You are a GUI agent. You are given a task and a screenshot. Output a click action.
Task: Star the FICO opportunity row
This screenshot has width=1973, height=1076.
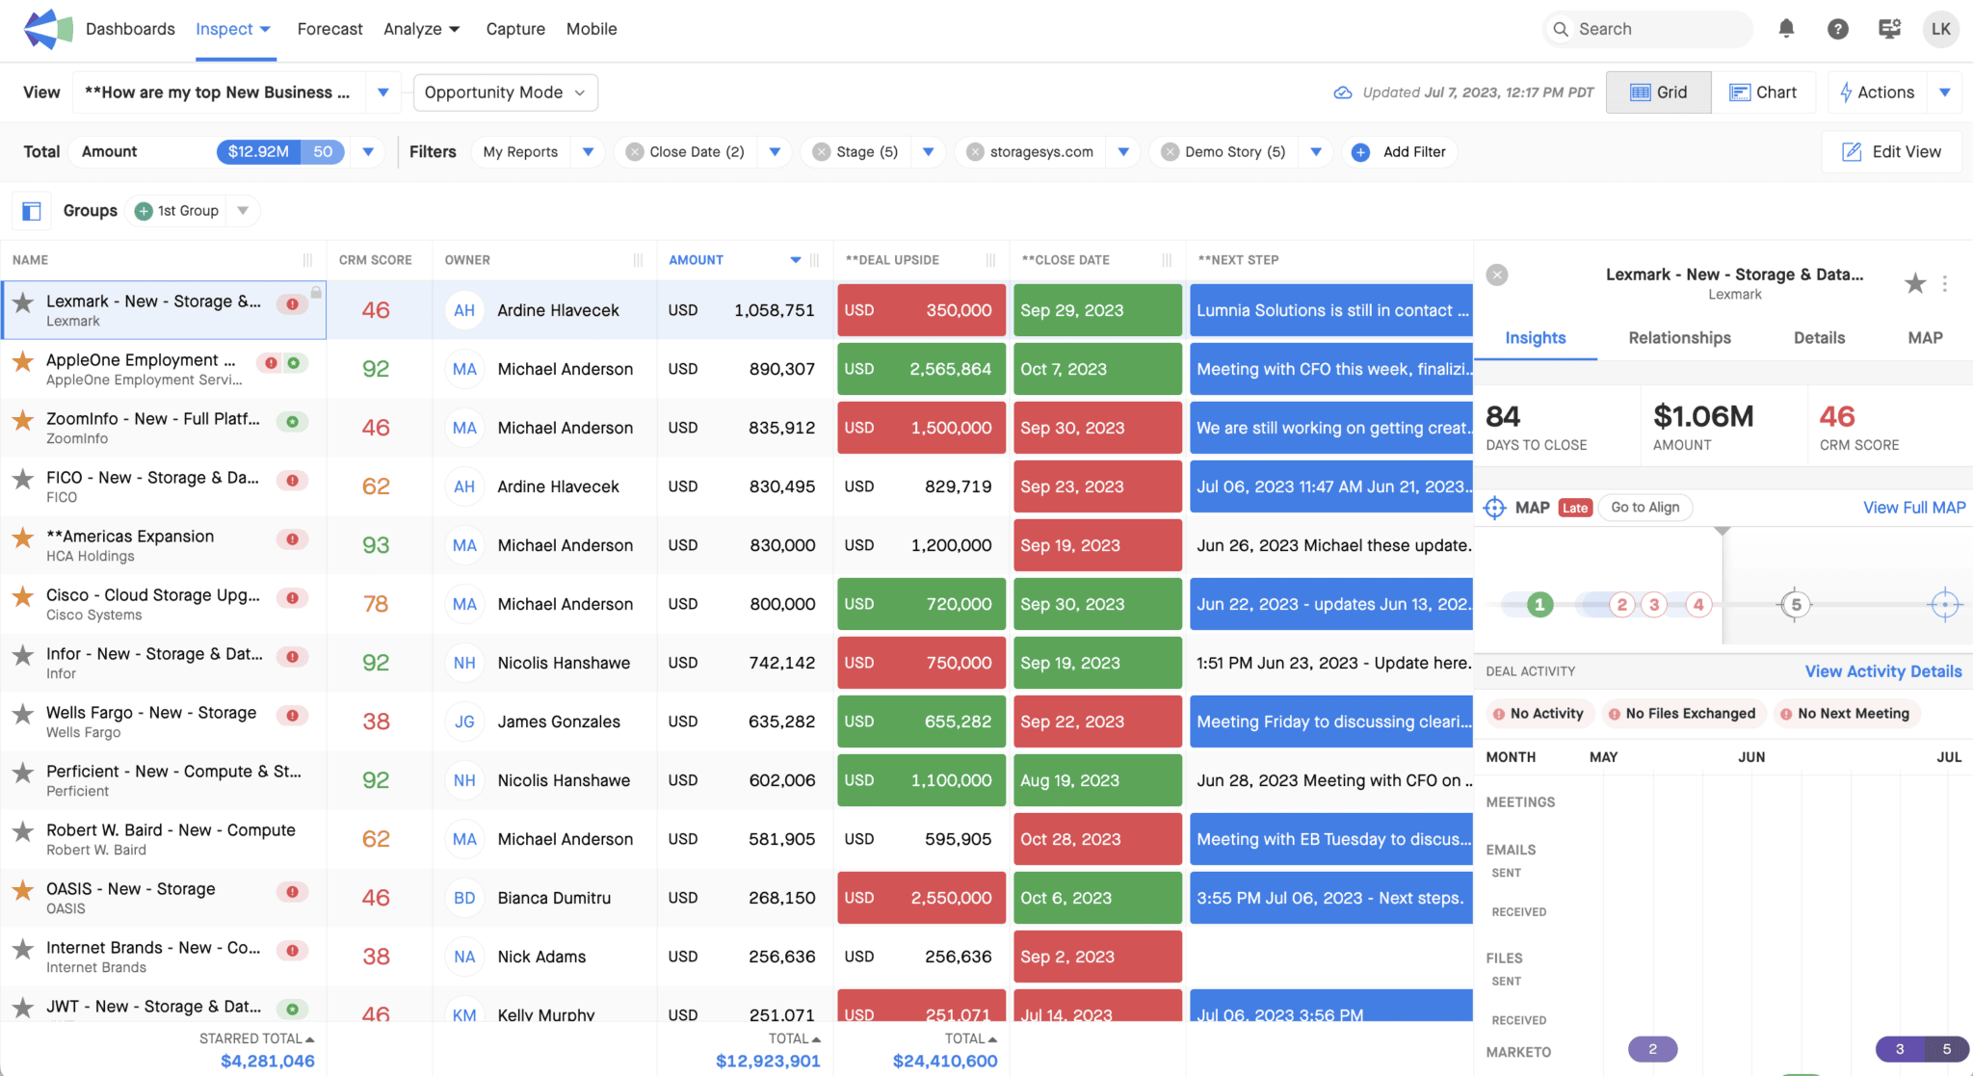tap(23, 479)
